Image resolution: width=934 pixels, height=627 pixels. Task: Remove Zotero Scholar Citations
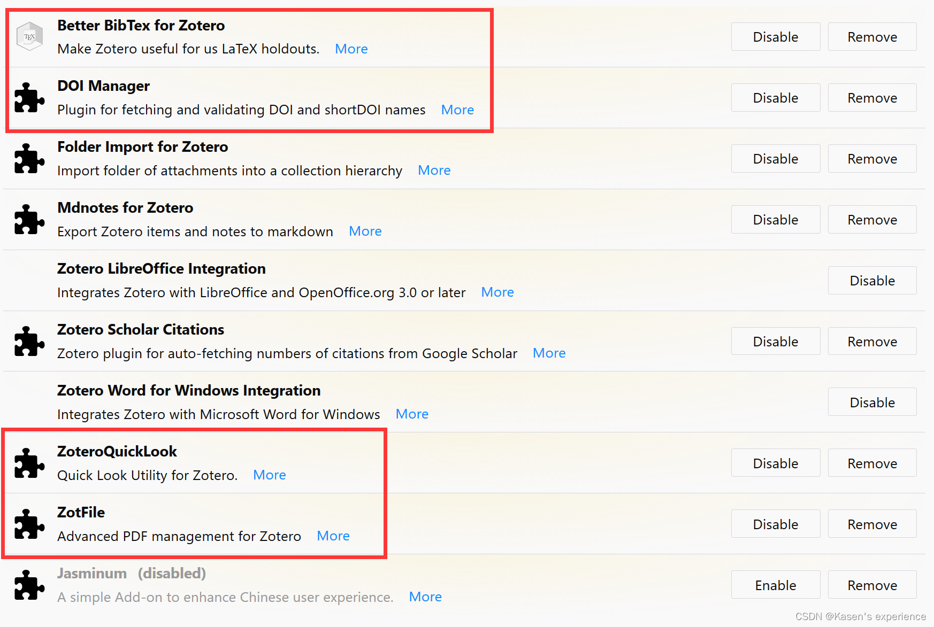pos(872,342)
